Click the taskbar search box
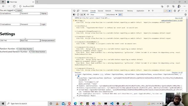 click(27, 103)
